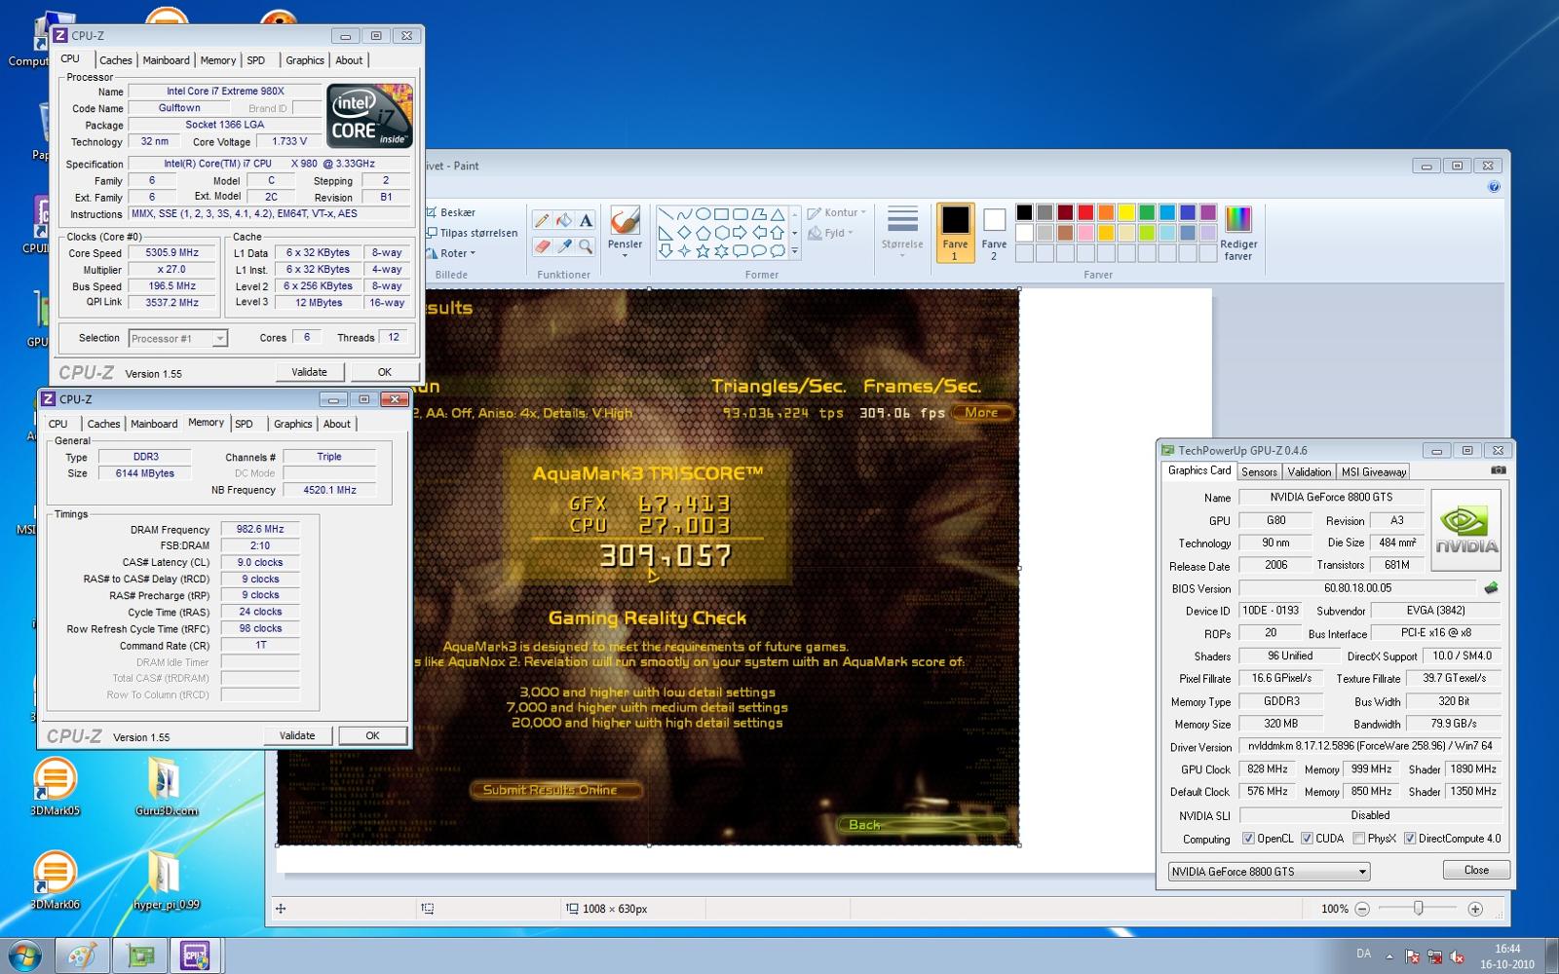Image resolution: width=1559 pixels, height=974 pixels.
Task: Open SPD tab in memory CPU-Z window
Action: pyautogui.click(x=245, y=424)
